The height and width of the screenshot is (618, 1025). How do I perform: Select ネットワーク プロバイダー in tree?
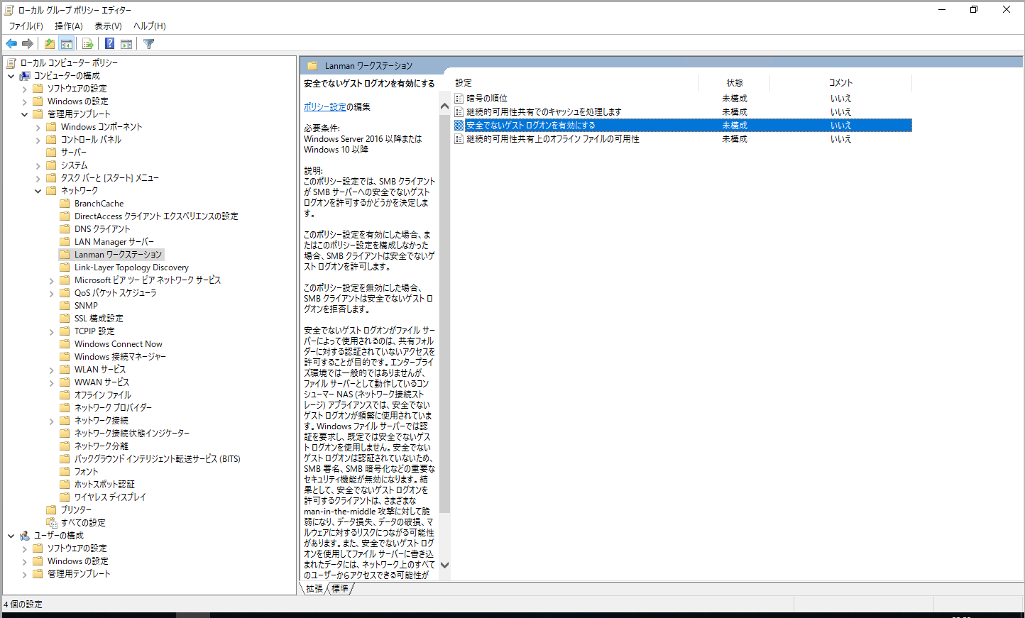pos(113,408)
